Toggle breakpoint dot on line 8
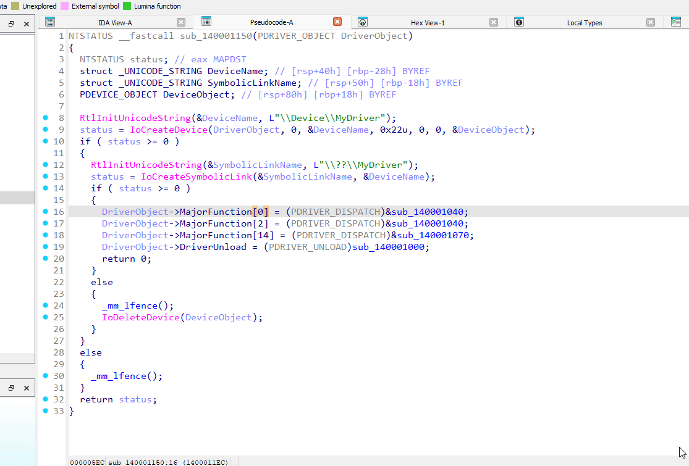Viewport: 689px width, 466px height. coord(45,118)
